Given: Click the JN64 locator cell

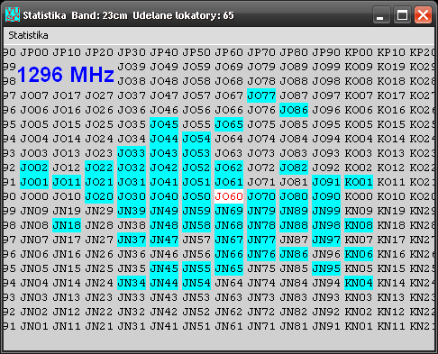Looking at the screenshot, I should (x=229, y=283).
